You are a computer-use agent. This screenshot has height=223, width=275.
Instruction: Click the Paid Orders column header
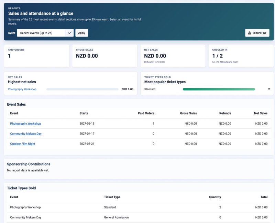(146, 113)
